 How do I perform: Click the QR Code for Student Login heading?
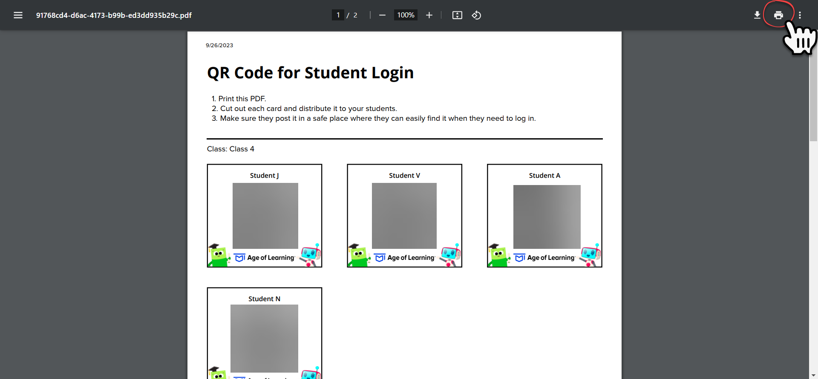point(310,73)
